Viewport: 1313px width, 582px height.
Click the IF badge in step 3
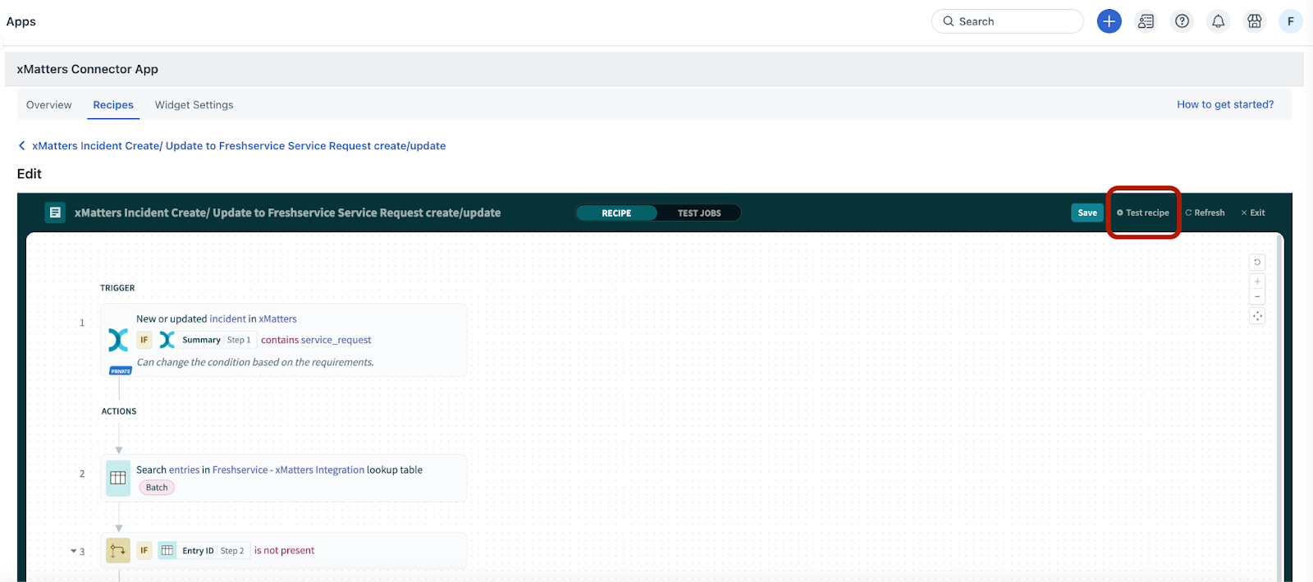144,551
